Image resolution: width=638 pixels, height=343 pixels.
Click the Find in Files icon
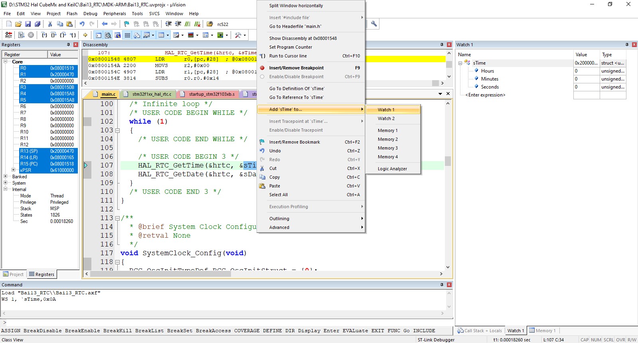[210, 24]
